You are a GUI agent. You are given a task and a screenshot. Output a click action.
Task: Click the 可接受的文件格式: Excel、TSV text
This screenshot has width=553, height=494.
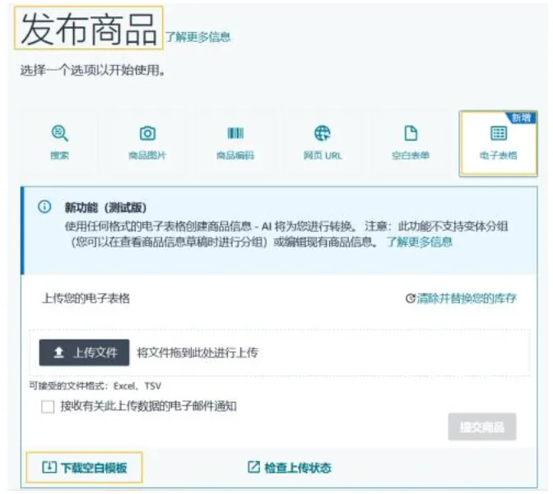click(x=95, y=386)
